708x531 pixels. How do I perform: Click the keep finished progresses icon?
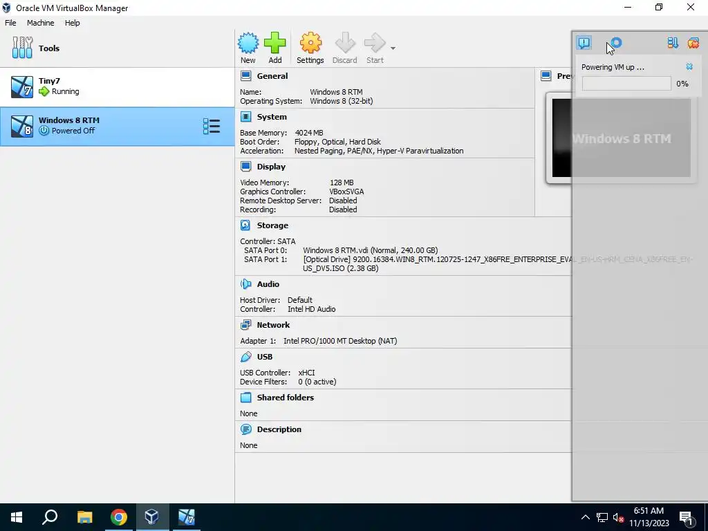673,43
